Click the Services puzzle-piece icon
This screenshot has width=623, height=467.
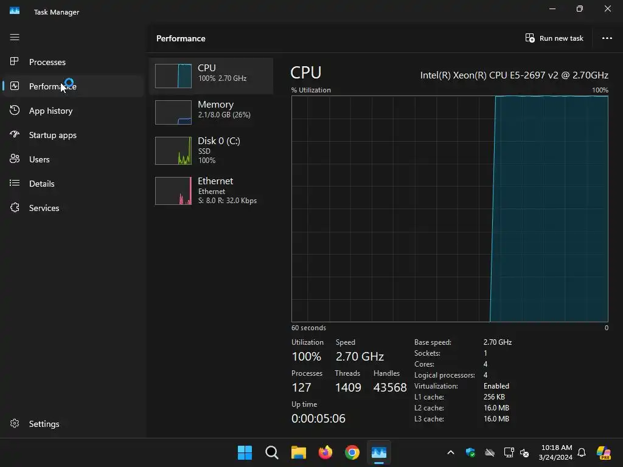(15, 207)
